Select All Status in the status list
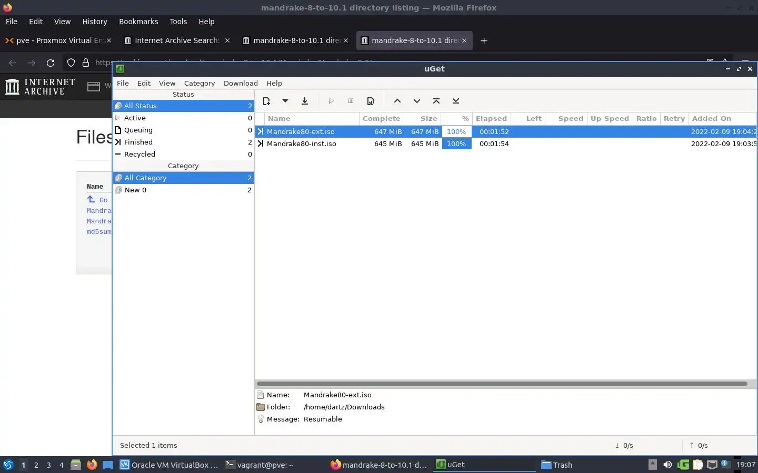 pyautogui.click(x=183, y=106)
